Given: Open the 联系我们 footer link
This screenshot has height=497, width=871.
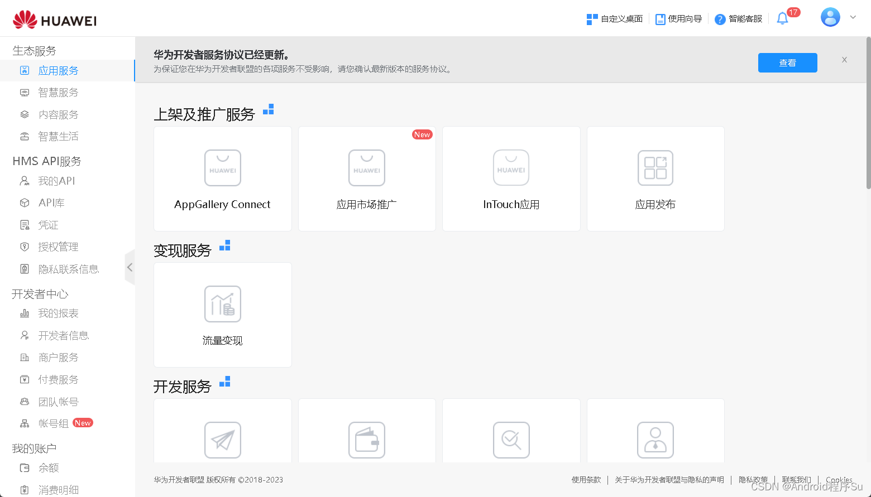Looking at the screenshot, I should point(797,480).
